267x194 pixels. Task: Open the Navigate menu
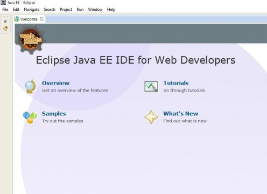(x=32, y=10)
